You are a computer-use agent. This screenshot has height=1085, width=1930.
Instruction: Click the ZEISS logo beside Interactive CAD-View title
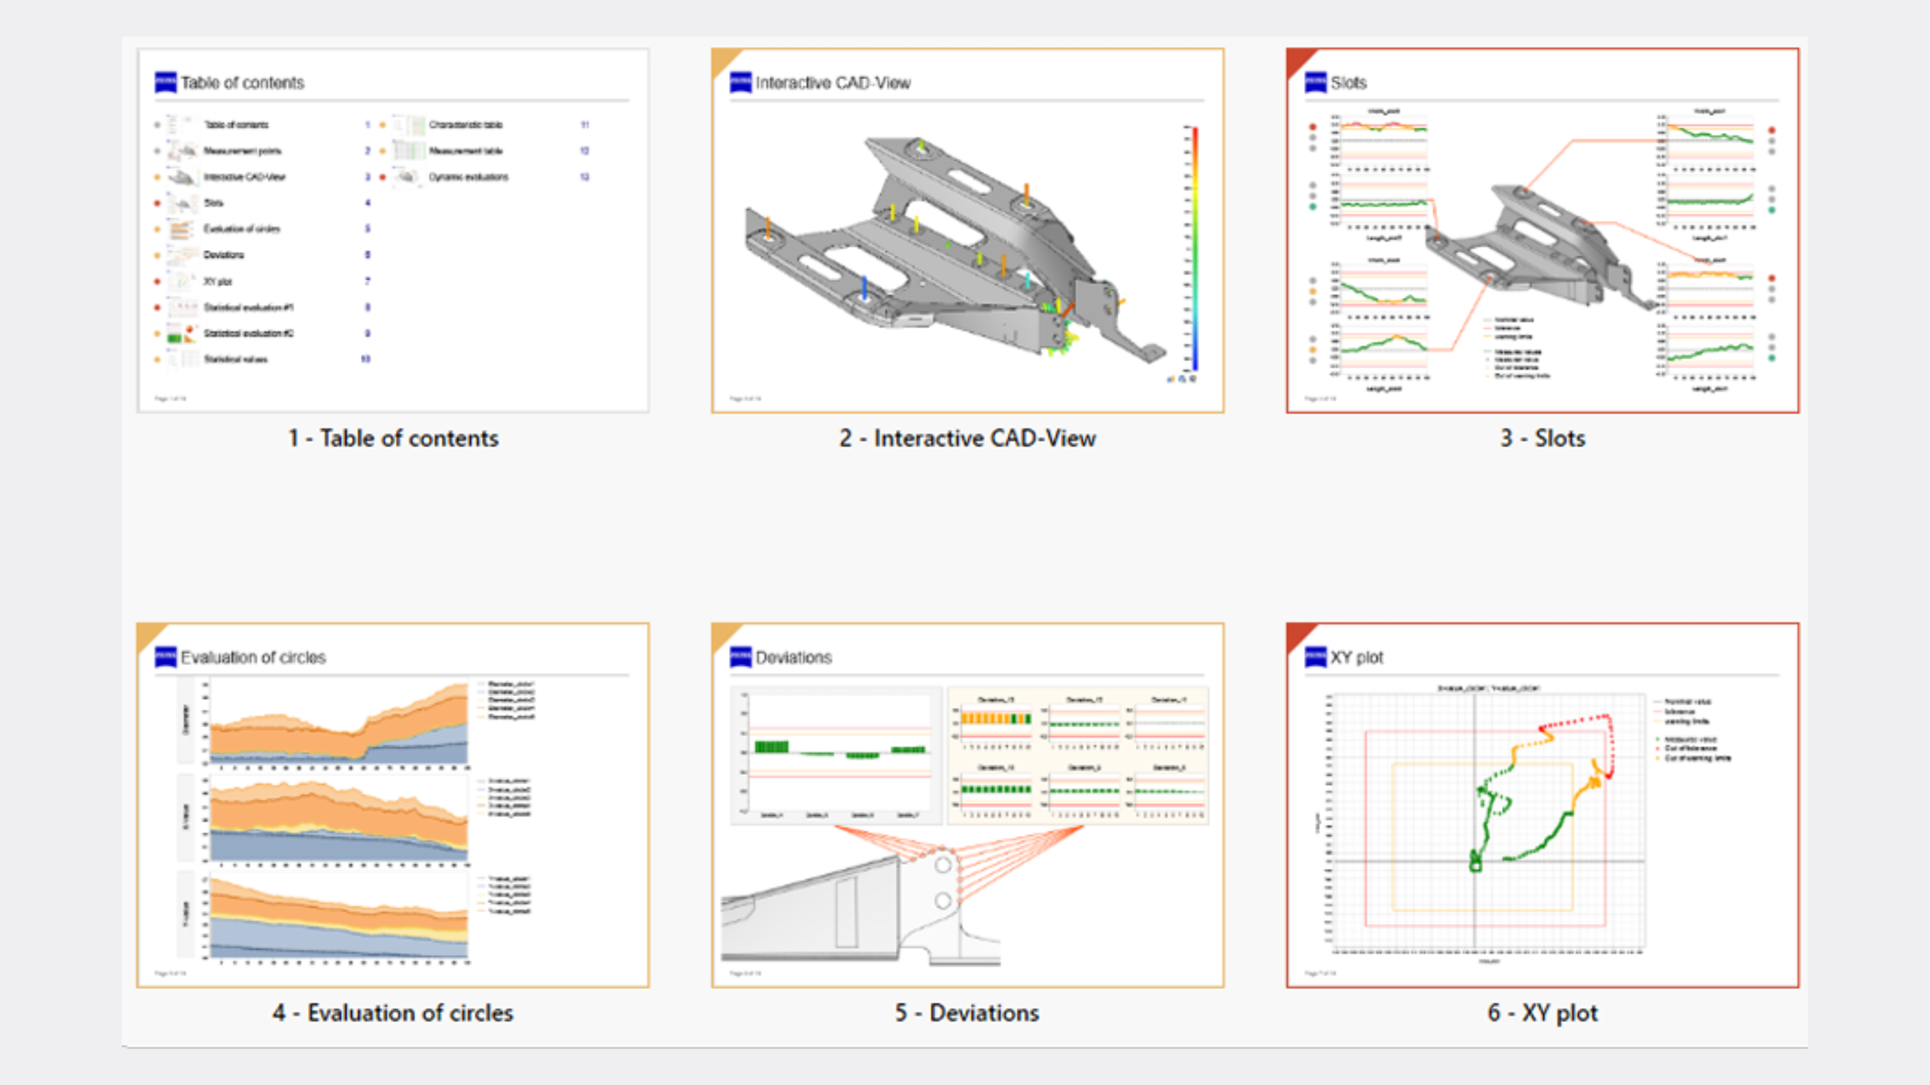click(740, 82)
